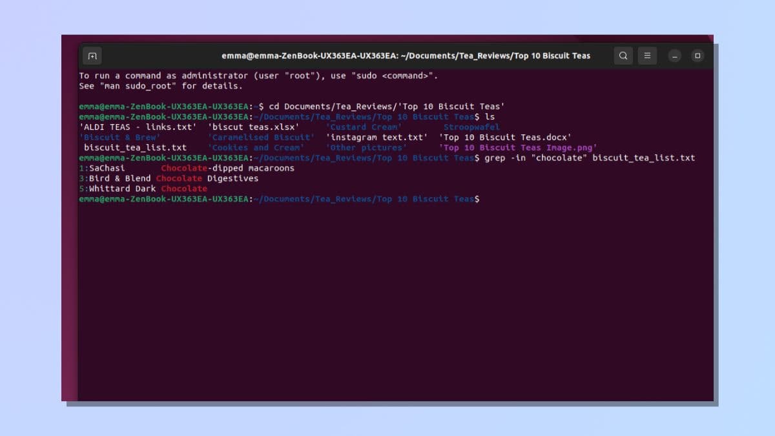The width and height of the screenshot is (775, 436).
Task: Open the terminal search magnifier
Action: (623, 56)
